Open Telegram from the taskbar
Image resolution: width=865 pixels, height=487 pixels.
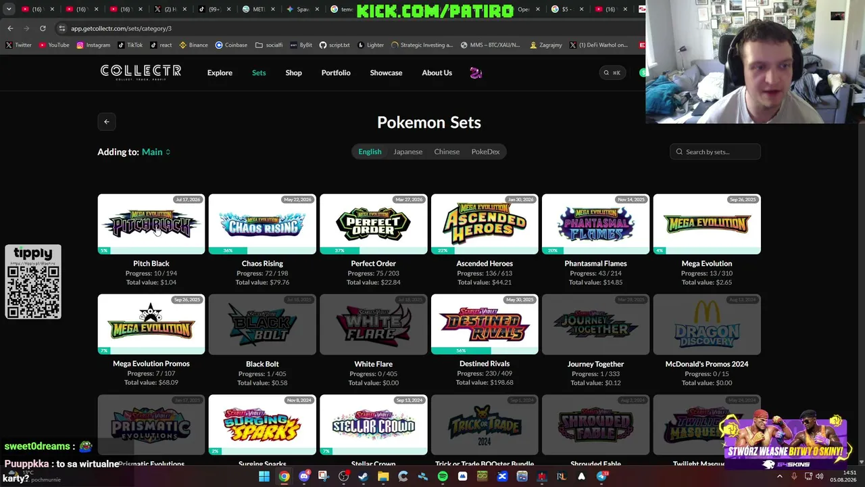pyautogui.click(x=601, y=477)
